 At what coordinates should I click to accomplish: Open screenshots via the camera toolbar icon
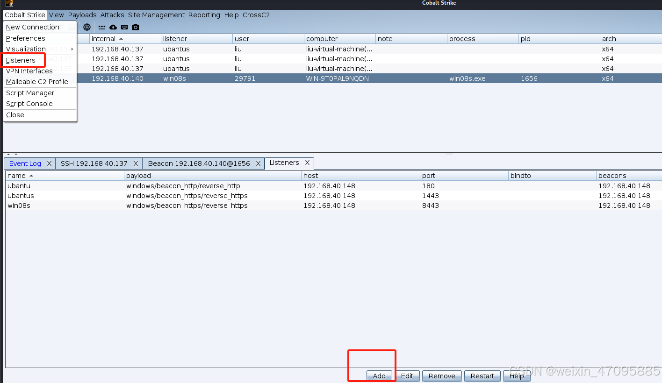point(136,27)
